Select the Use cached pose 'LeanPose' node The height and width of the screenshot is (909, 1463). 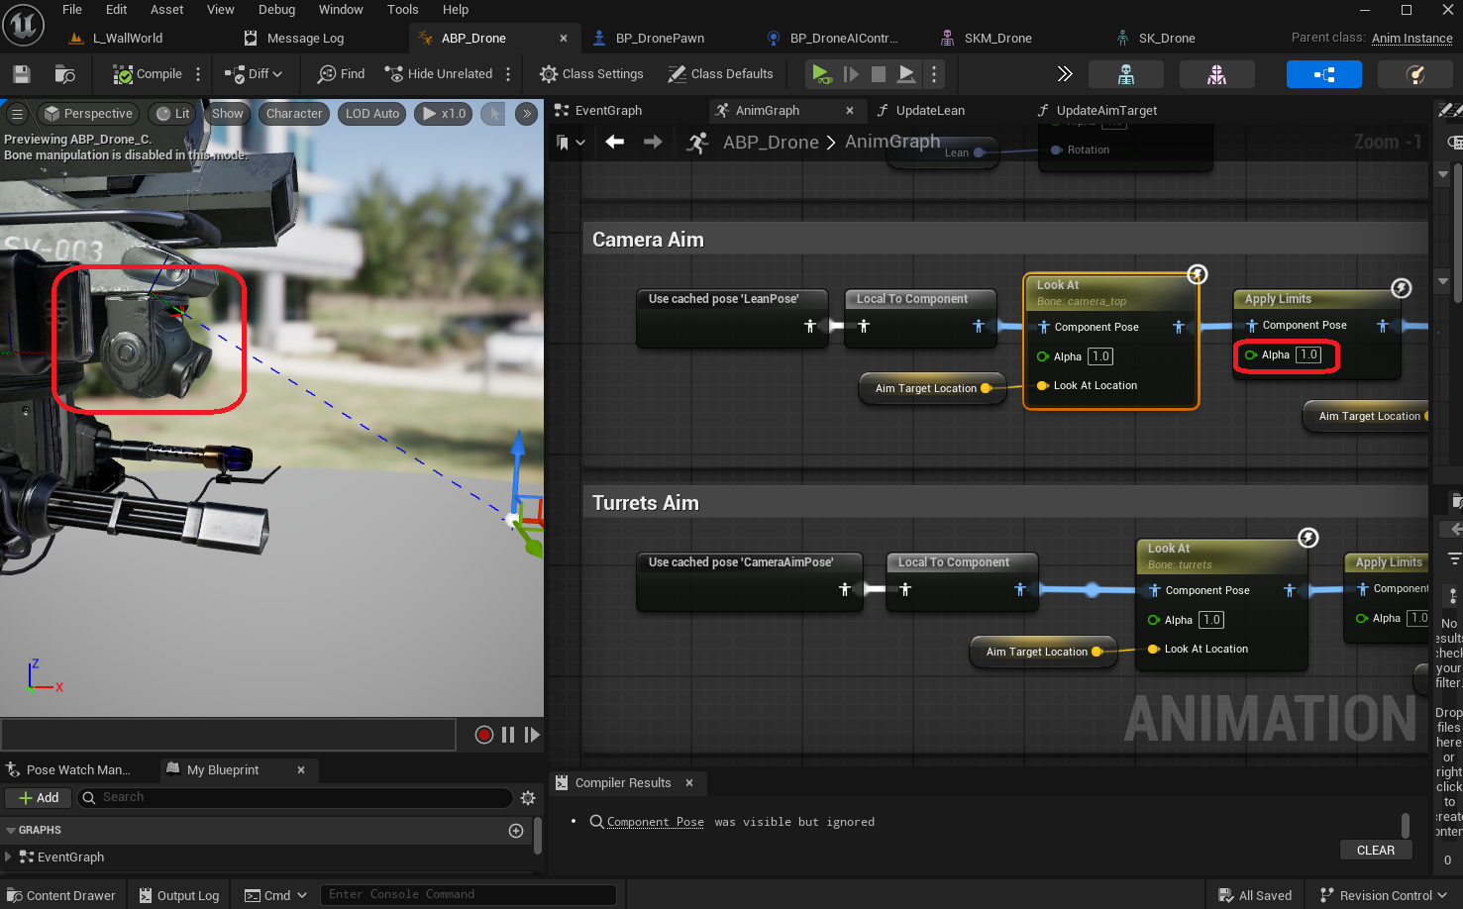tap(734, 318)
